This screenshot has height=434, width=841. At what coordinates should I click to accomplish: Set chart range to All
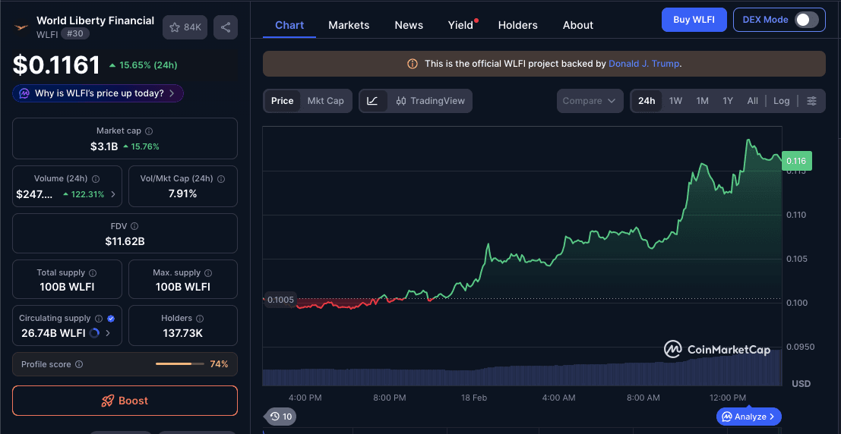click(x=753, y=101)
